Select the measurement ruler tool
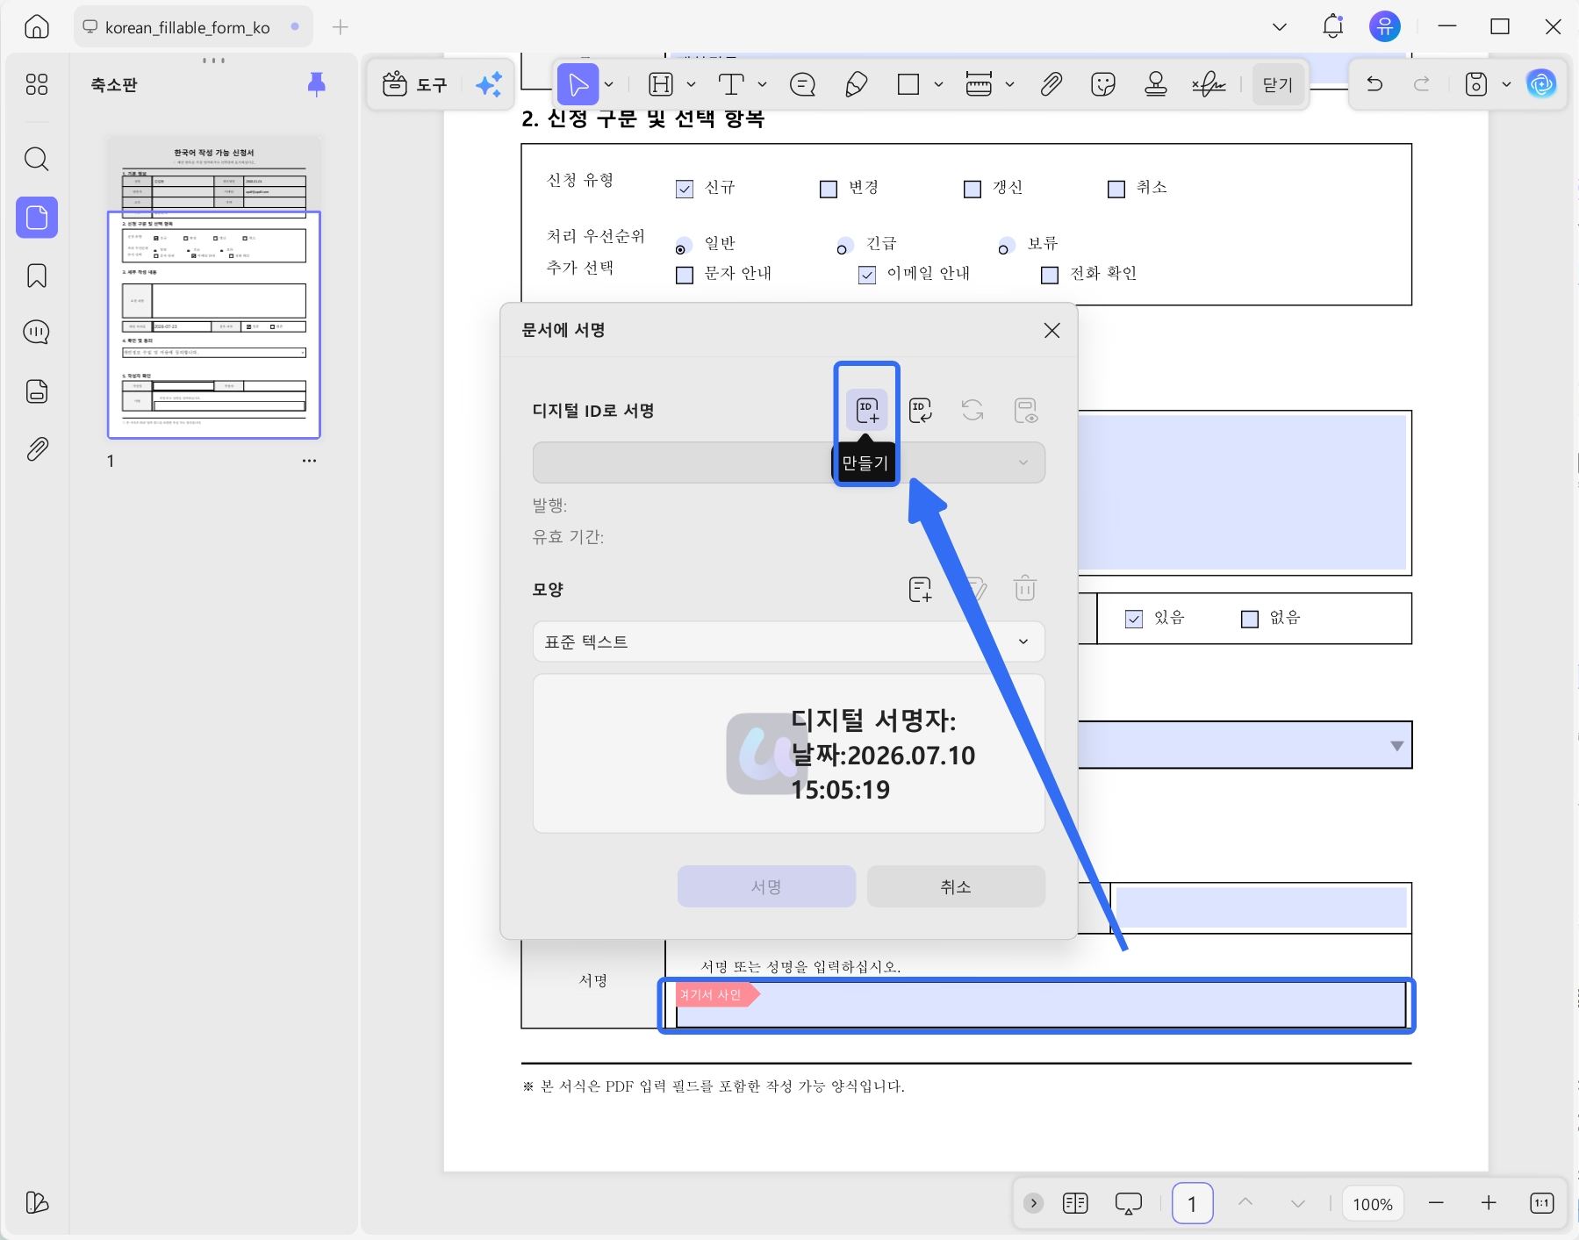The height and width of the screenshot is (1240, 1579). (979, 84)
